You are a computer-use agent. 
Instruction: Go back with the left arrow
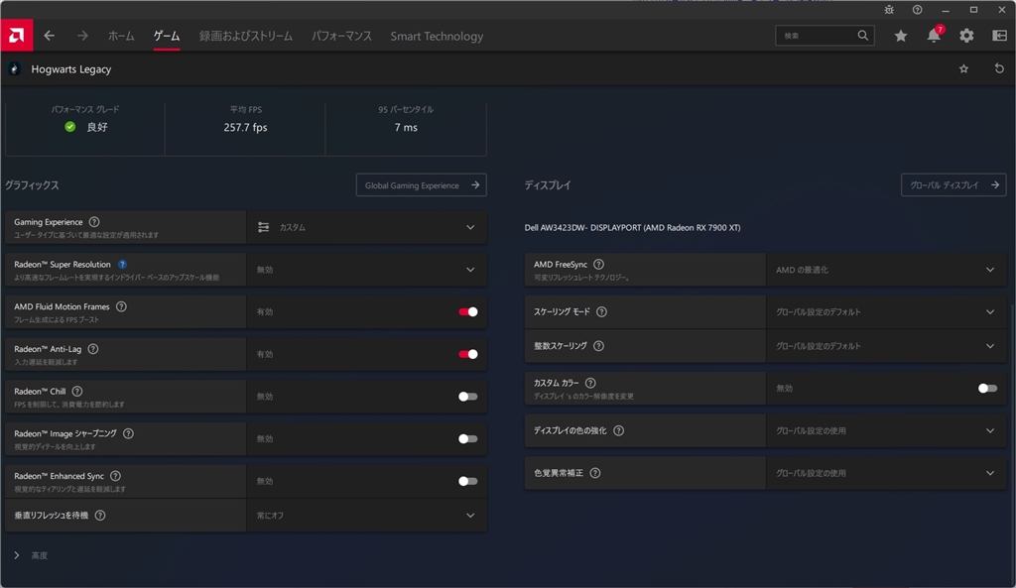(50, 36)
